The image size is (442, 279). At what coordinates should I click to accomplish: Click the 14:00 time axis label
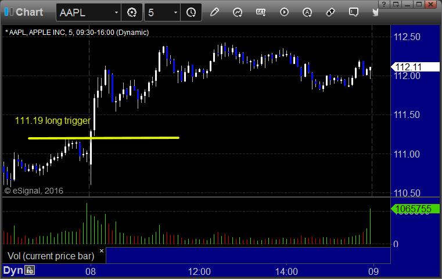click(286, 271)
